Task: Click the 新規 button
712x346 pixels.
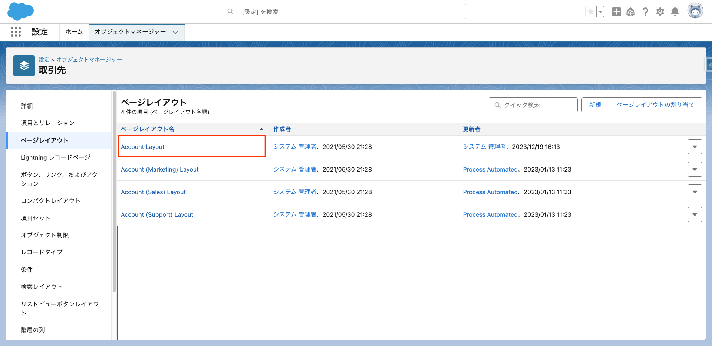Action: [x=594, y=105]
